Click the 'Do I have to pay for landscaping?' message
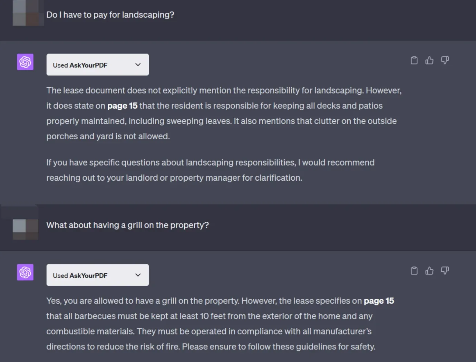 pos(110,15)
